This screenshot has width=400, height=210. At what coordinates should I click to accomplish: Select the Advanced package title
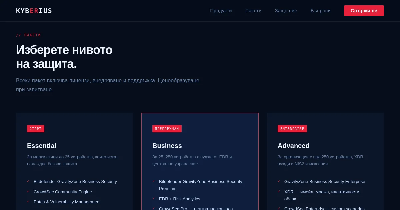293,146
